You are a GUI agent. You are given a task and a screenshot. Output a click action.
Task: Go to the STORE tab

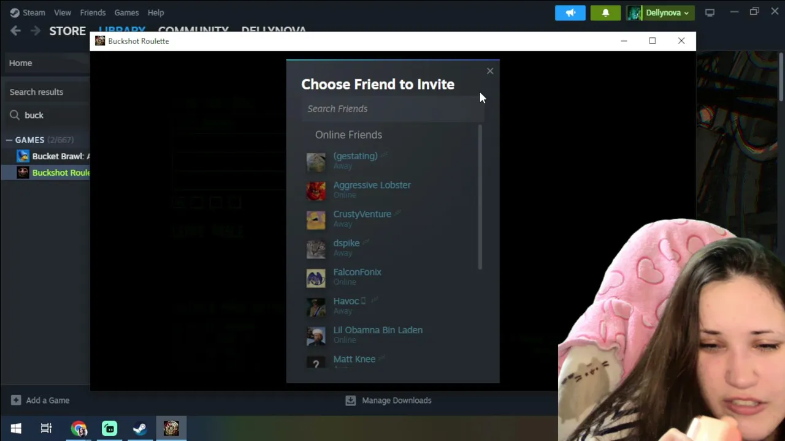tap(67, 31)
